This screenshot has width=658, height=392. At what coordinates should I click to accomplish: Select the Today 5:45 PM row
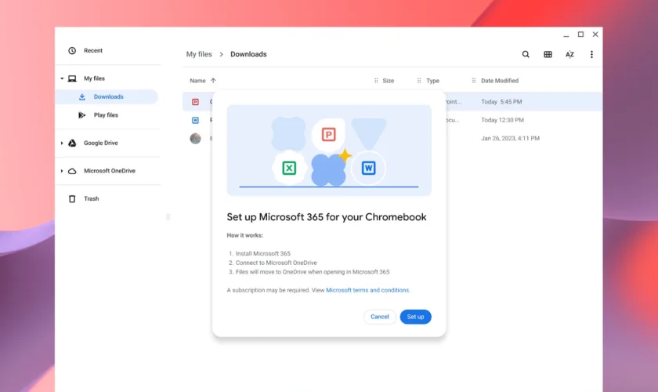[x=392, y=102]
